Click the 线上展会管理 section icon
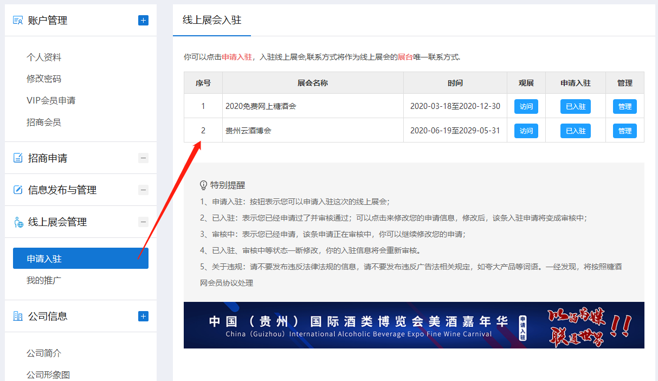658x381 pixels. tap(18, 222)
